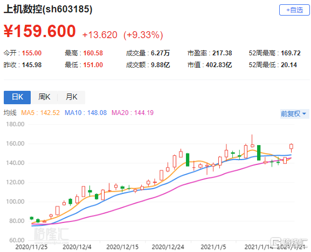
Task: Click today's open value 155.00
Action: coord(32,53)
